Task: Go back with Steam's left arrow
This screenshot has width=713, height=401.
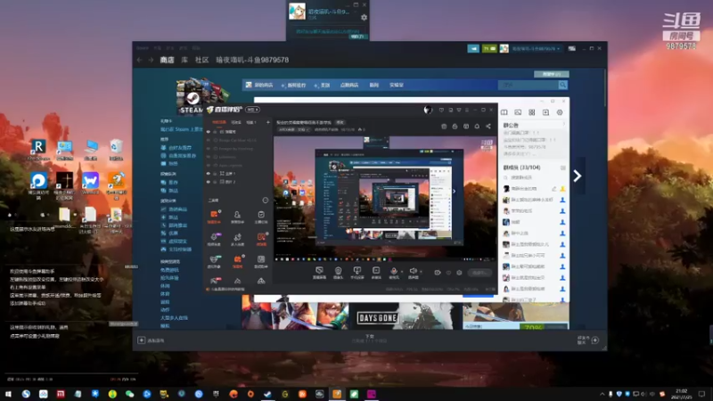Action: pyautogui.click(x=140, y=60)
